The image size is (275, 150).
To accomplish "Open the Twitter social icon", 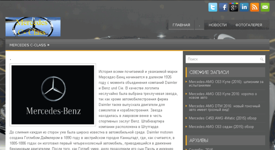I will [x=213, y=7].
